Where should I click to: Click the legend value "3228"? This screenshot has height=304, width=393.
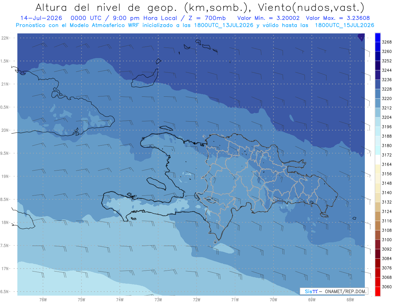click(386, 89)
